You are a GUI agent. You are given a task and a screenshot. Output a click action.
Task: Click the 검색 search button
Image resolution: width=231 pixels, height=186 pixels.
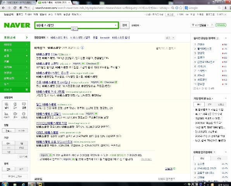tap(124, 25)
